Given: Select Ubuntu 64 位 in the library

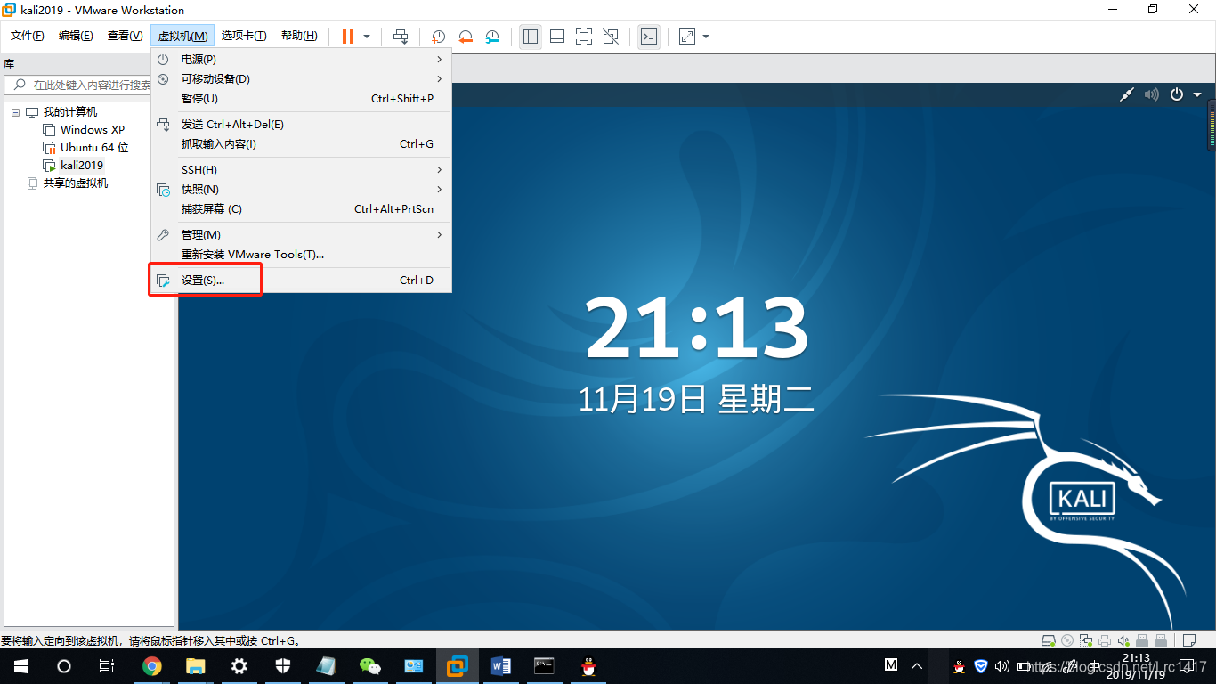Looking at the screenshot, I should click(94, 147).
